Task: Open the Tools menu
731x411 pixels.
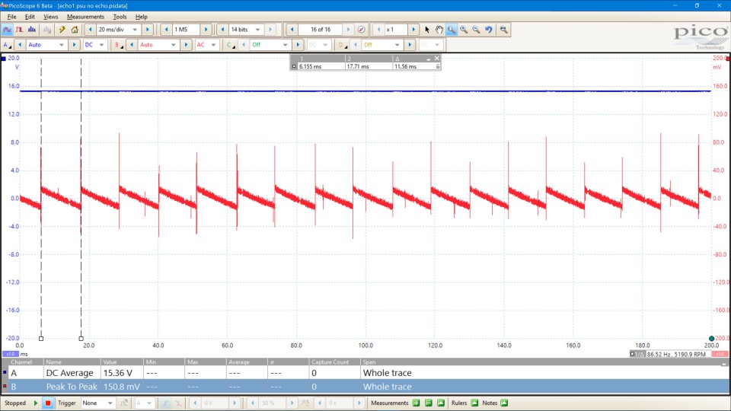Action: pos(120,17)
